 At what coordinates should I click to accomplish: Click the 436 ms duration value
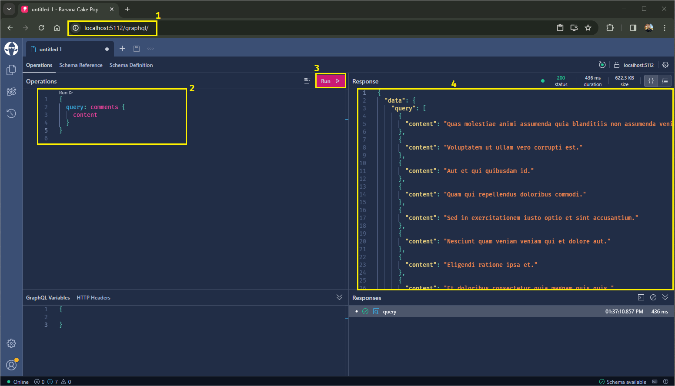coord(592,78)
